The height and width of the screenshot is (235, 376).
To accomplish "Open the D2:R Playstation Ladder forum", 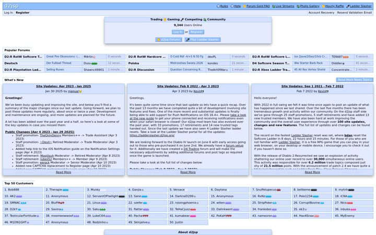I will pyautogui.click(x=23, y=70).
